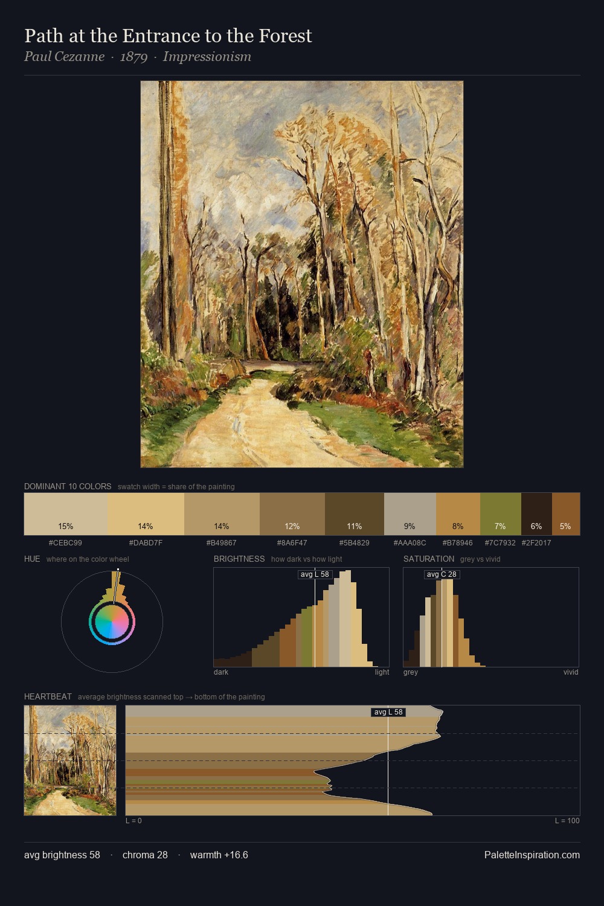Click the saturation histogram chart
This screenshot has height=906, width=604.
click(x=491, y=617)
